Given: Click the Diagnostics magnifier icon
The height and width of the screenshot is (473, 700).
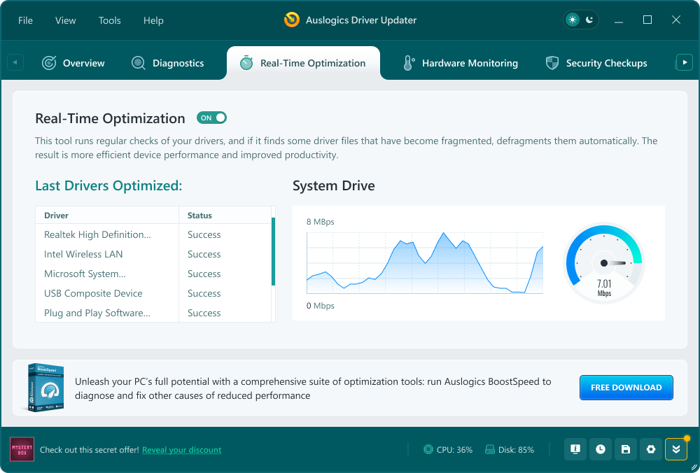Looking at the screenshot, I should point(138,63).
